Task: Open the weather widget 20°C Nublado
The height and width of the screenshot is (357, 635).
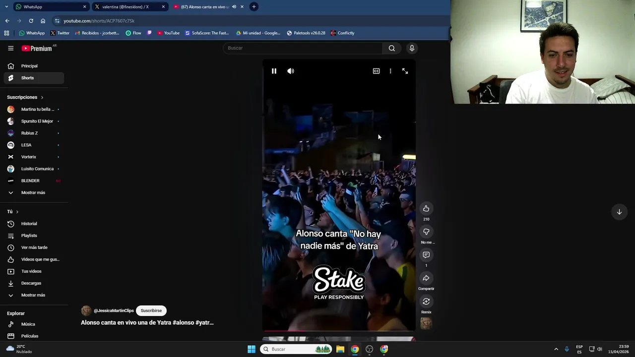Action: (20, 349)
